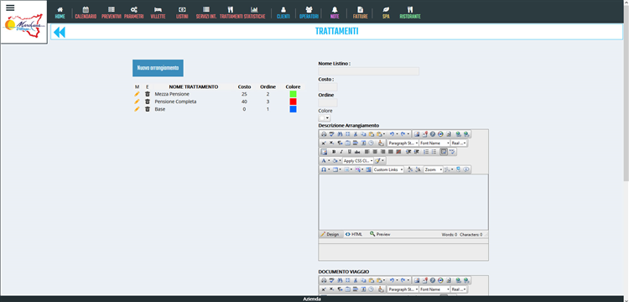Click Print in the Descrizione Arrangiamento editor
629x302 pixels.
pyautogui.click(x=324, y=134)
